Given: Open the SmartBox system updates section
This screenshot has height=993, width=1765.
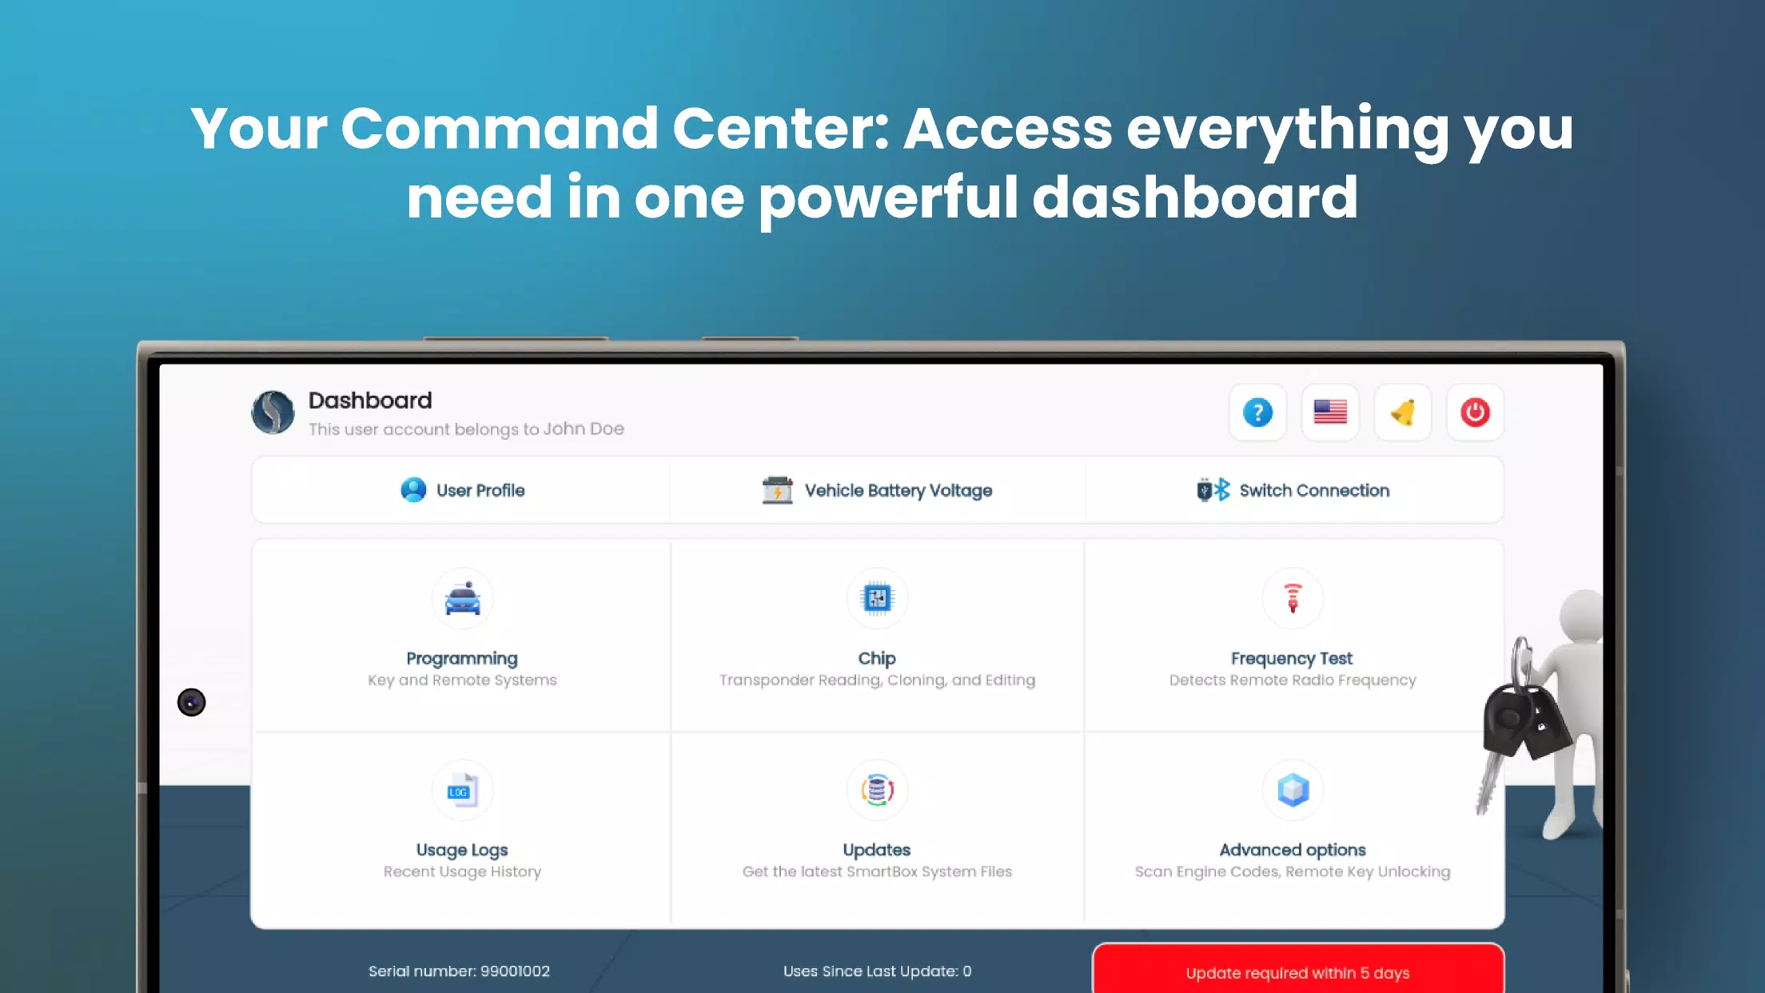Looking at the screenshot, I should tap(876, 824).
